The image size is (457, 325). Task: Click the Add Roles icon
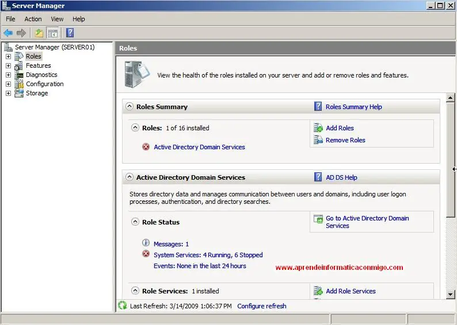pos(318,128)
